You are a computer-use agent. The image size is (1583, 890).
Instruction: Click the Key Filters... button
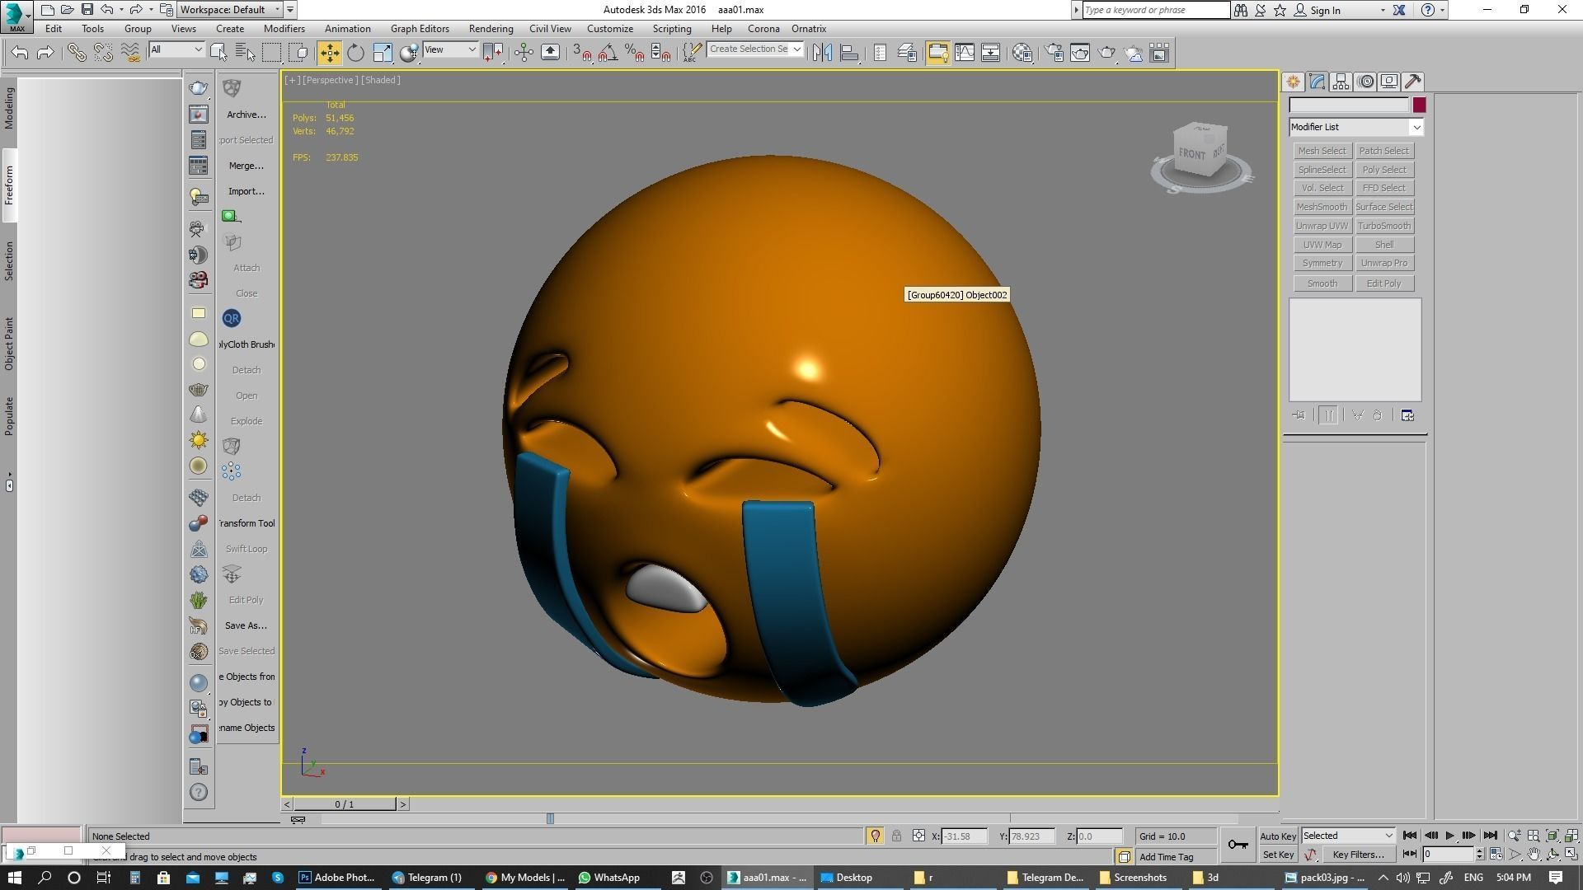coord(1358,855)
